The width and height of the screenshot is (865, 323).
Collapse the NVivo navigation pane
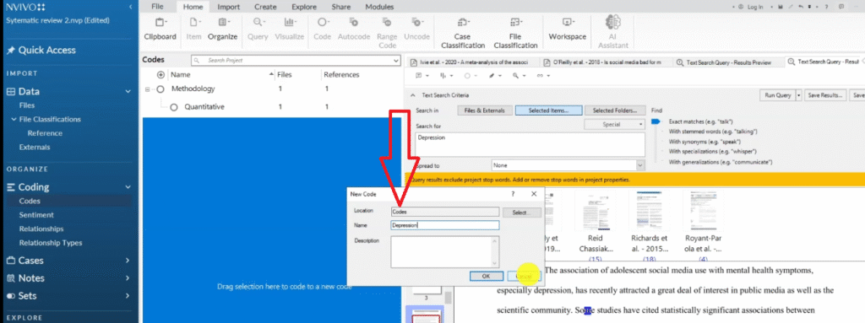(x=130, y=7)
